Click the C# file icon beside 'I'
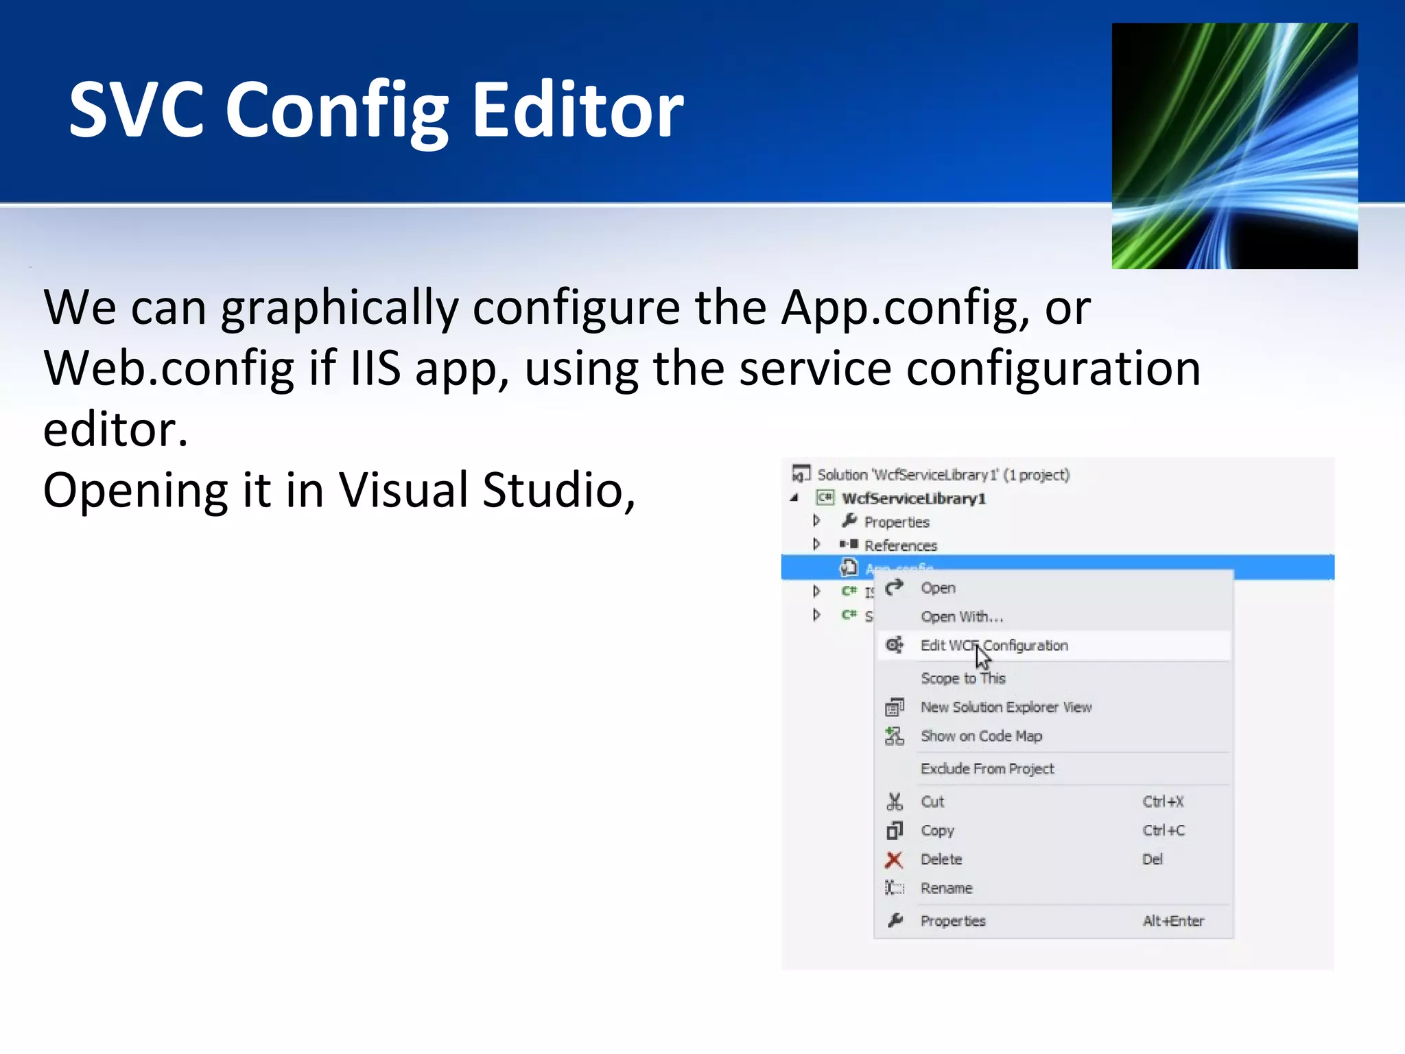This screenshot has height=1054, width=1405. click(849, 591)
